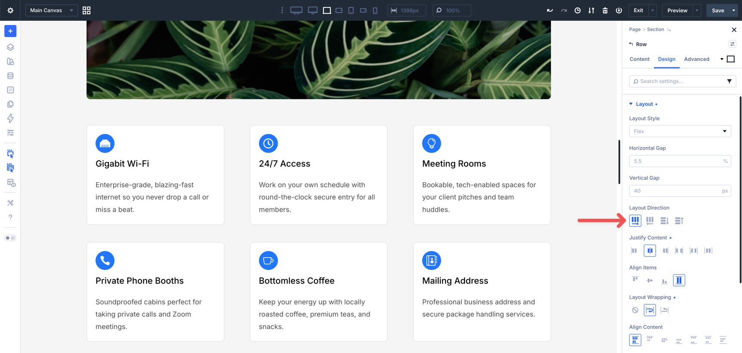Click the undo icon in top bar
Image resolution: width=742 pixels, height=353 pixels.
pos(550,10)
